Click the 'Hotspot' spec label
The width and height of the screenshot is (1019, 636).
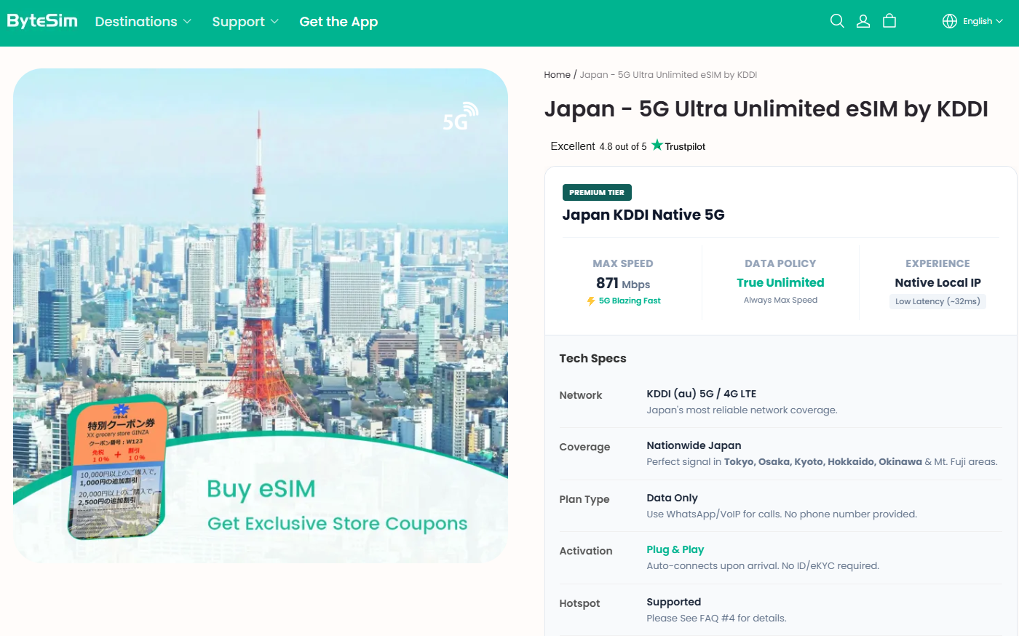[579, 603]
